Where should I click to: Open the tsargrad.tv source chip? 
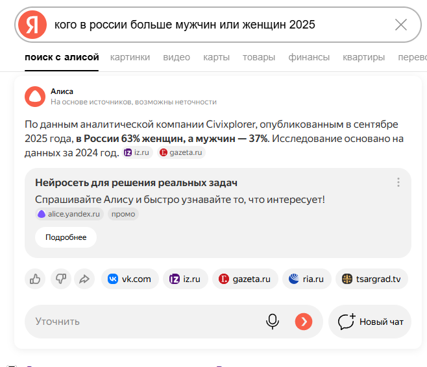tap(372, 279)
